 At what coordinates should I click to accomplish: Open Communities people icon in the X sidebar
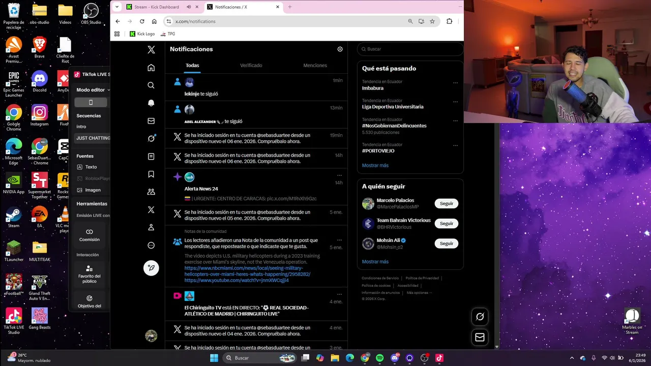(151, 192)
